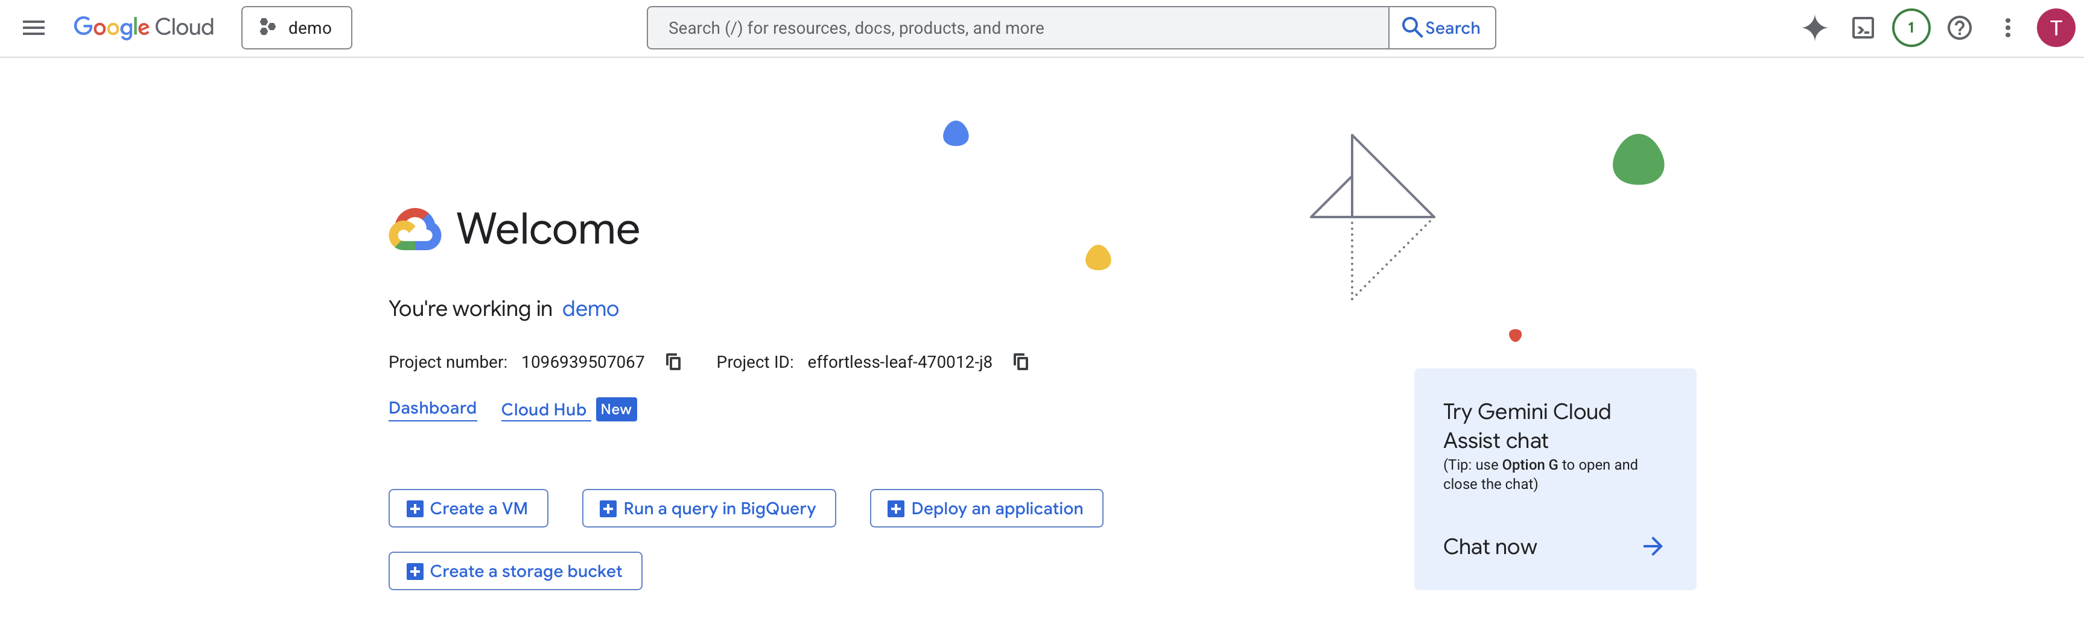2084x627 pixels.
Task: Activate Cloud Shell terminal icon
Action: click(1863, 28)
